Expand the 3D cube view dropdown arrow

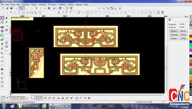[63, 8]
